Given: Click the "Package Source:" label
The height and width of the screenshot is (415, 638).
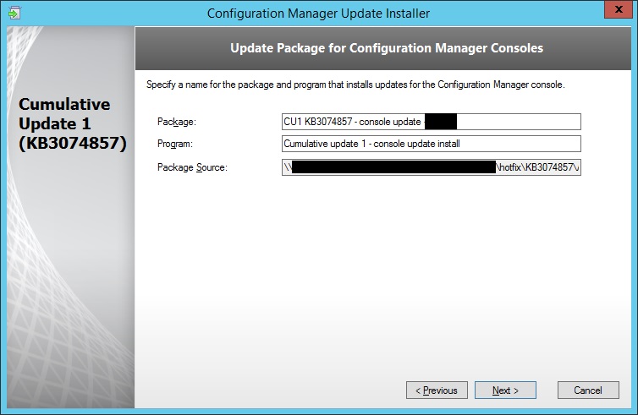Looking at the screenshot, I should [x=192, y=167].
